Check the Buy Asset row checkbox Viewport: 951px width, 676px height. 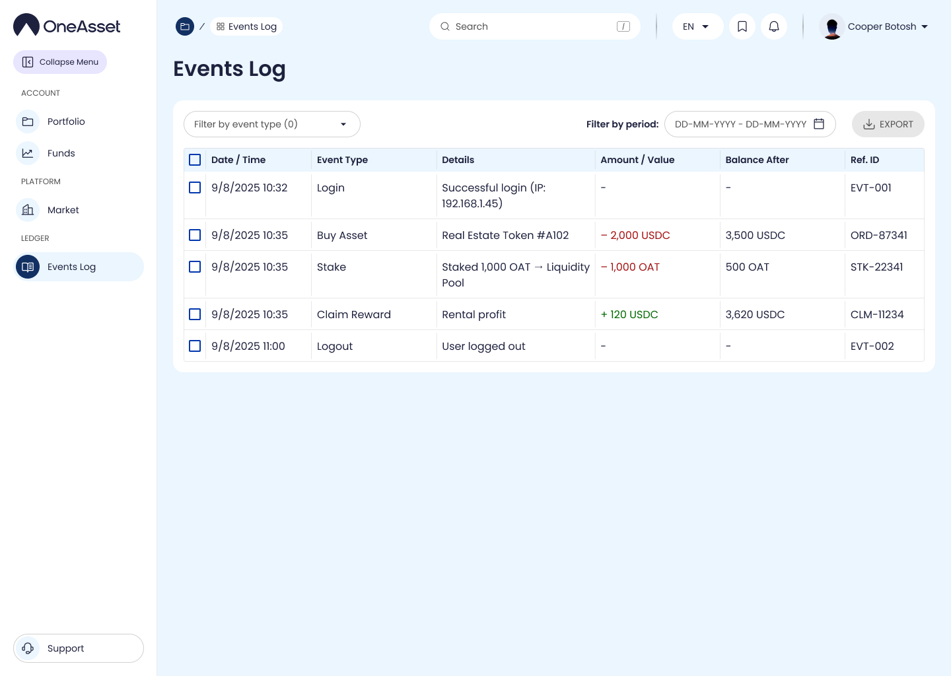[x=195, y=235]
